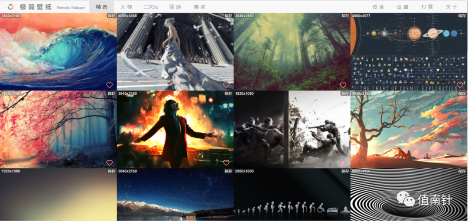Screen dimensions: 468x221
Task: Favorite the pink blossom forest wallpaper
Action: point(110,163)
